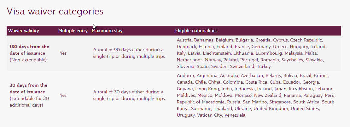Select the "(Non-extendable)" note
The height and width of the screenshot is (127, 350).
28,60
